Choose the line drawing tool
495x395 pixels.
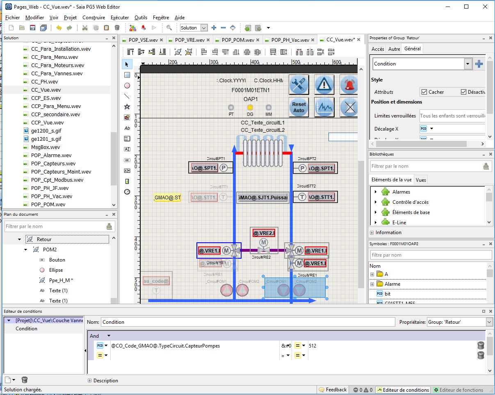click(127, 96)
